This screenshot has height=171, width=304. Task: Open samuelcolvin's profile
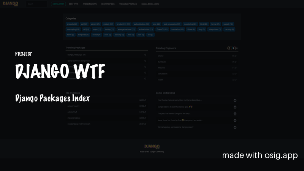[163, 74]
